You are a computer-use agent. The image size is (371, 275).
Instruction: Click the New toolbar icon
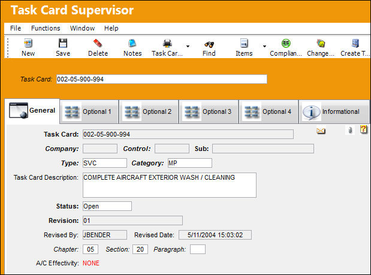tap(28, 43)
